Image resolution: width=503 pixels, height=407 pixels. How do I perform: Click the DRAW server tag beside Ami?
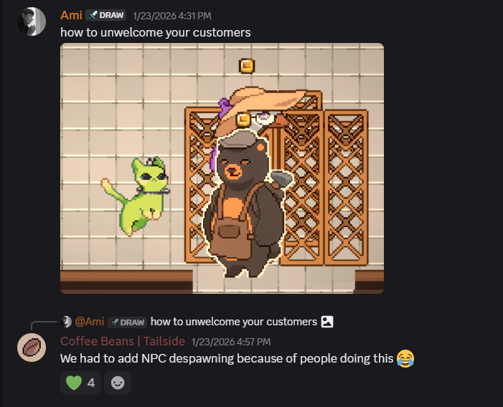(106, 15)
